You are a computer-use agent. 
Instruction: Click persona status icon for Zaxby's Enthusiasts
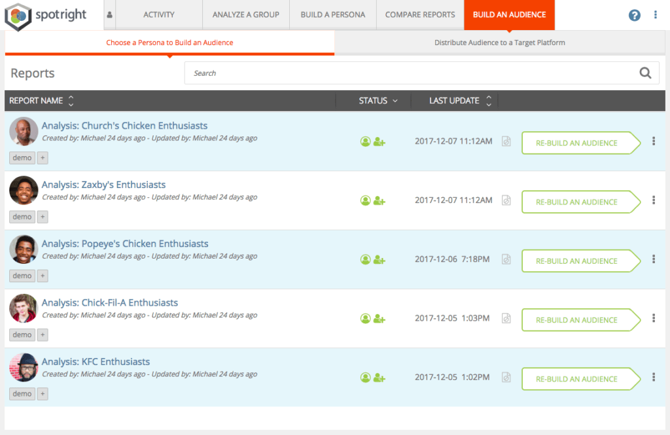pyautogui.click(x=365, y=201)
